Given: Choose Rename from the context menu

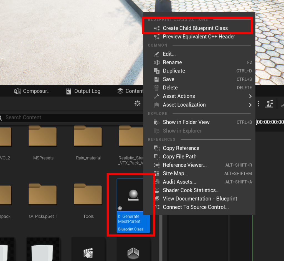Looking at the screenshot, I should tap(199, 62).
